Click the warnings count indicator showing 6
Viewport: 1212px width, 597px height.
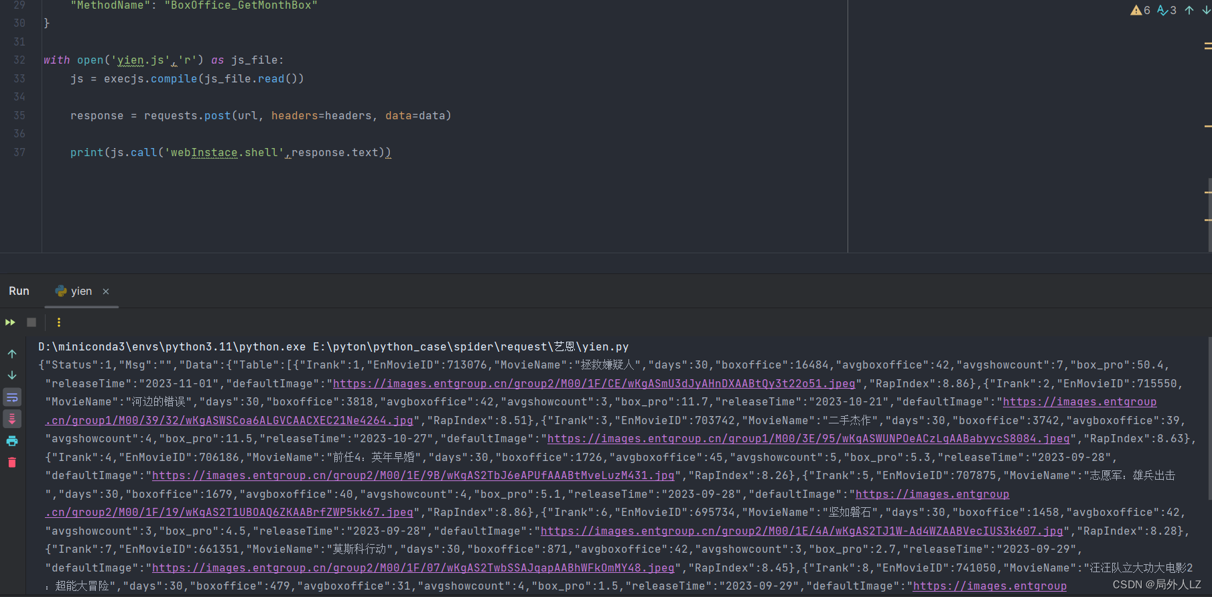(1140, 10)
